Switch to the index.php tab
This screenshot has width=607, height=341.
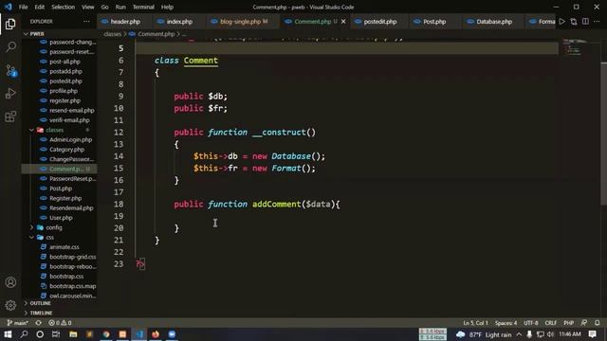(179, 22)
